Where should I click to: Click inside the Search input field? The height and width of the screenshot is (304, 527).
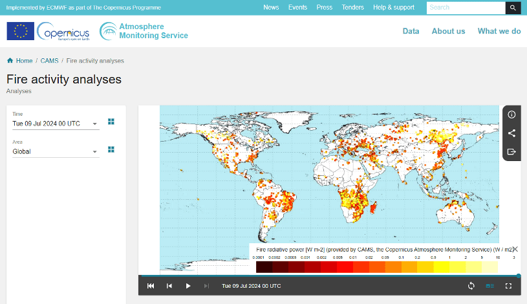coord(465,8)
